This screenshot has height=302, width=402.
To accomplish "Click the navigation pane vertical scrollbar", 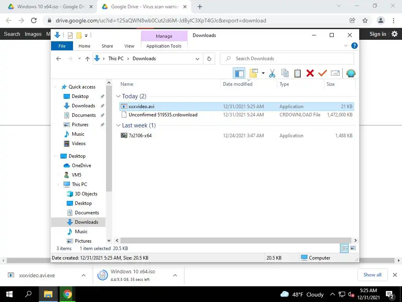I will [x=109, y=139].
